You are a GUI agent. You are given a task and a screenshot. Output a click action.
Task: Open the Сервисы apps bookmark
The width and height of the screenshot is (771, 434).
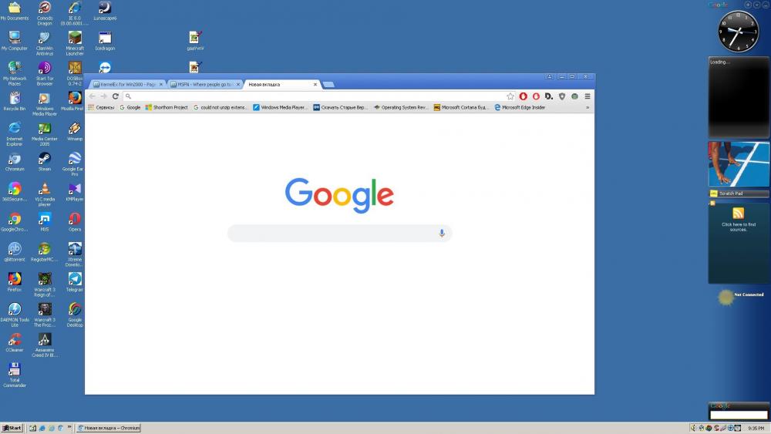101,107
